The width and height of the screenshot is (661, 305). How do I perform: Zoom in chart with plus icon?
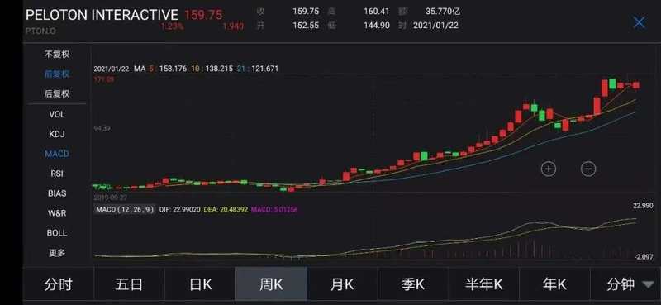(549, 169)
